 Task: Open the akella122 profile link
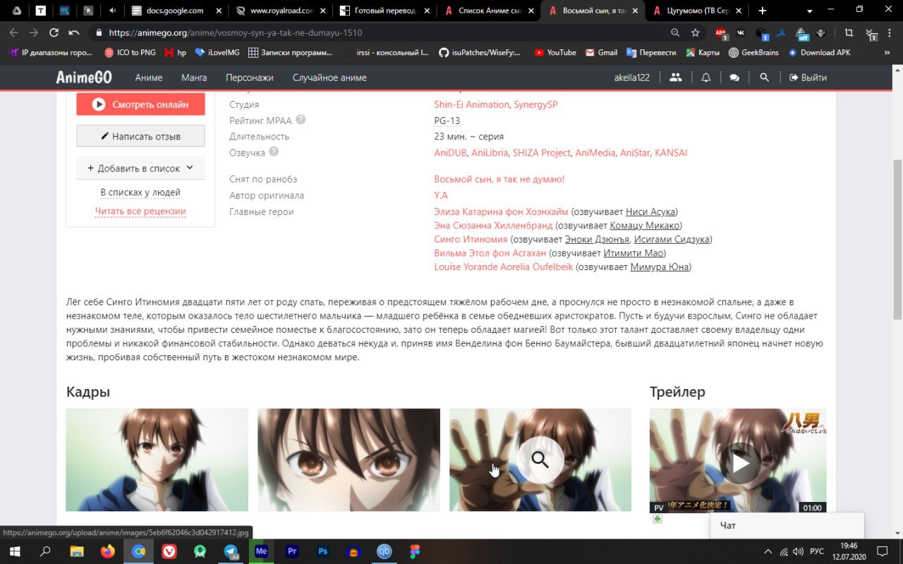pyautogui.click(x=632, y=78)
